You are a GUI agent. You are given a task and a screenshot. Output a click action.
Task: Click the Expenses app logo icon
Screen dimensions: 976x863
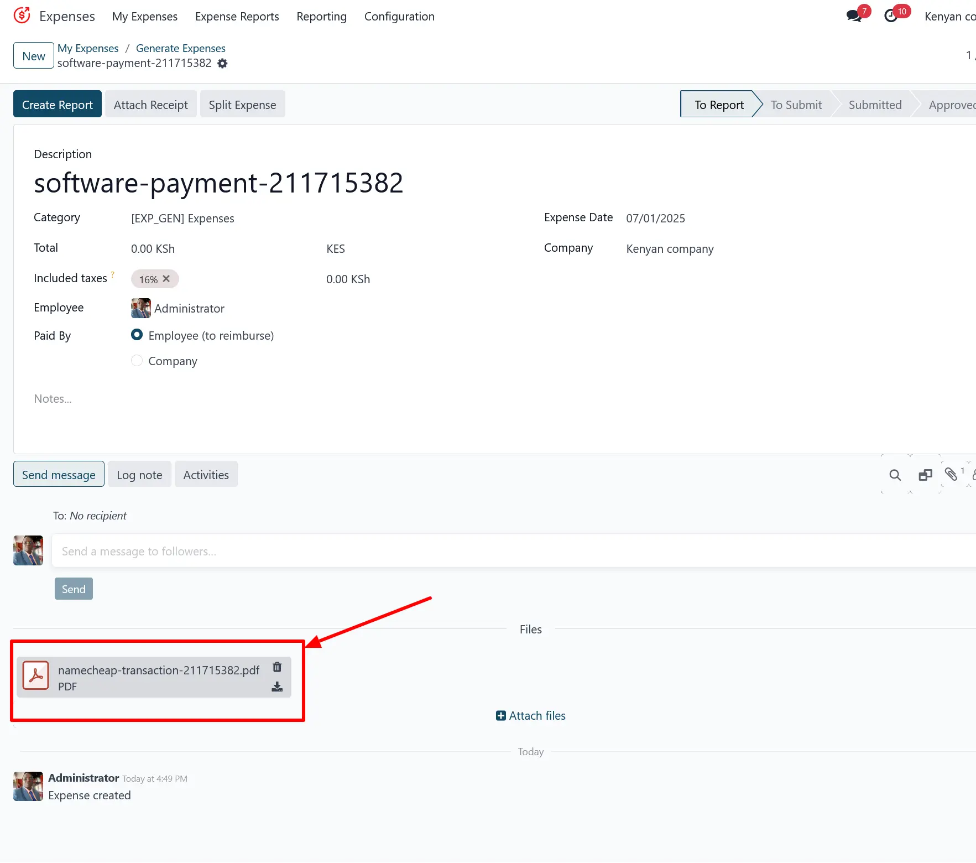[x=22, y=15]
